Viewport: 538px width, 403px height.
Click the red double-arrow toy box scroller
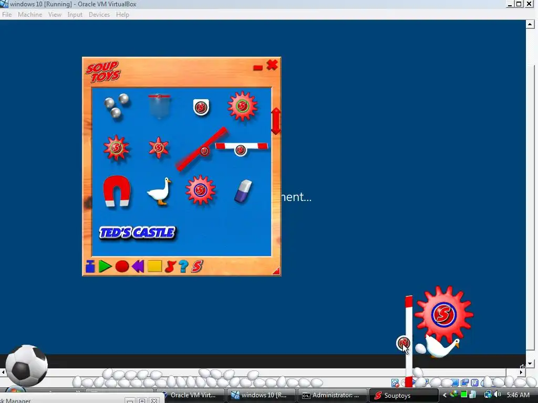tap(276, 121)
